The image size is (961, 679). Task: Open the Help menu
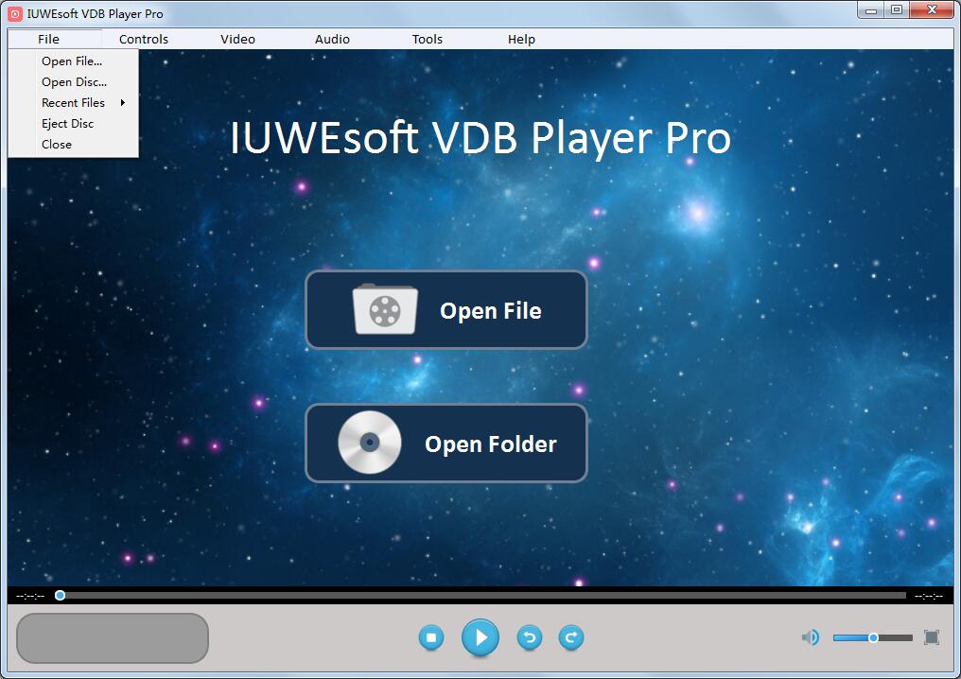point(521,39)
